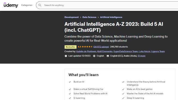Expand 13 more subtitle languages
This screenshot has width=178, height=100.
141,56
